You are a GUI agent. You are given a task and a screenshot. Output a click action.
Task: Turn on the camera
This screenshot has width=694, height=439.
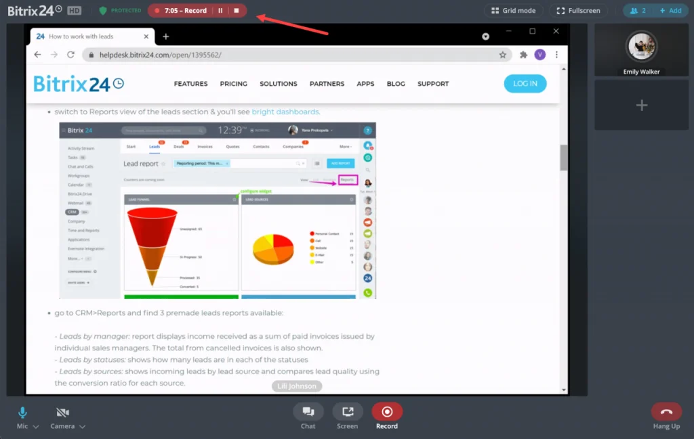62,417
